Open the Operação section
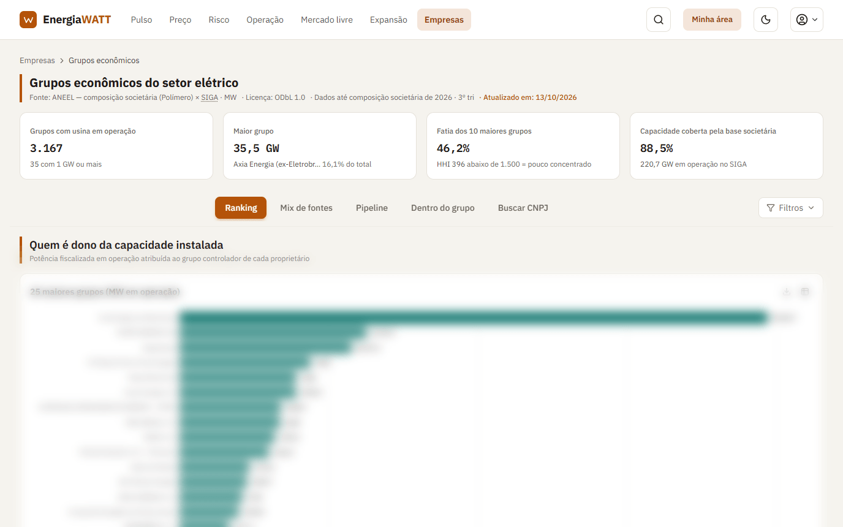The image size is (843, 527). [x=265, y=20]
